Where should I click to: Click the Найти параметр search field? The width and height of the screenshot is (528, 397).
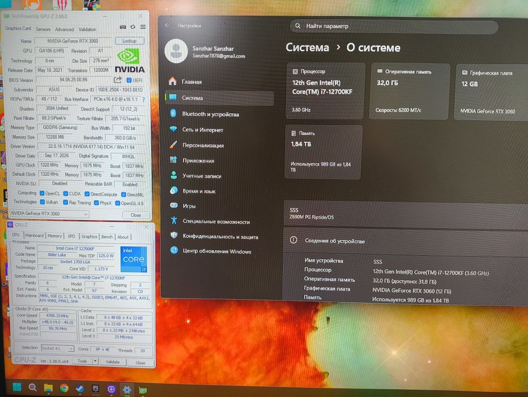(394, 26)
